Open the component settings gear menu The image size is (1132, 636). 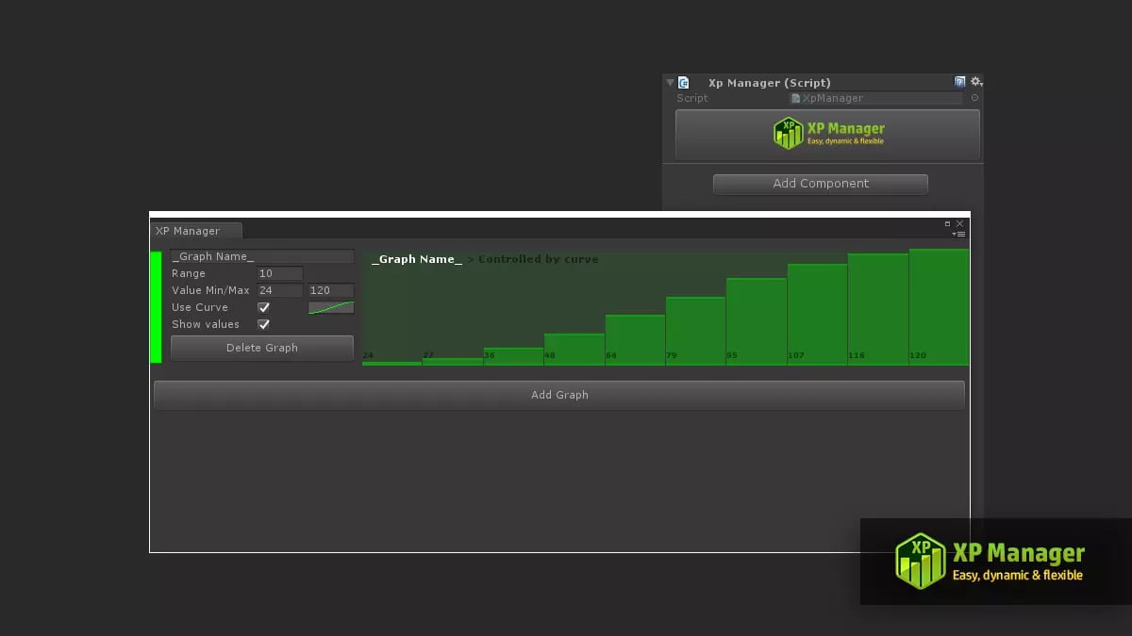(975, 82)
